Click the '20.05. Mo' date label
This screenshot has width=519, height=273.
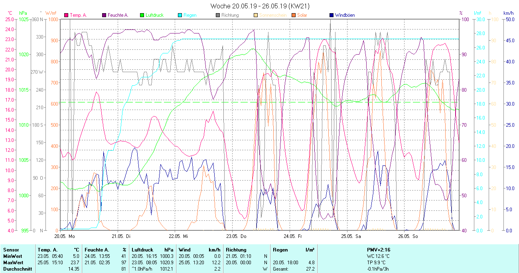pos(65,236)
